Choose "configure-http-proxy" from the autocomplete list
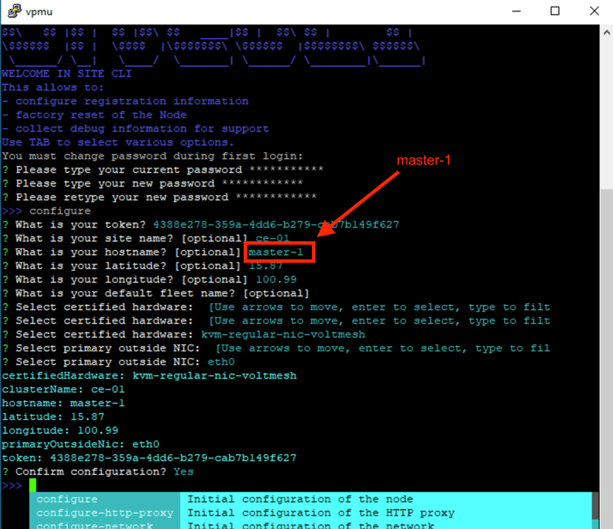 105,513
